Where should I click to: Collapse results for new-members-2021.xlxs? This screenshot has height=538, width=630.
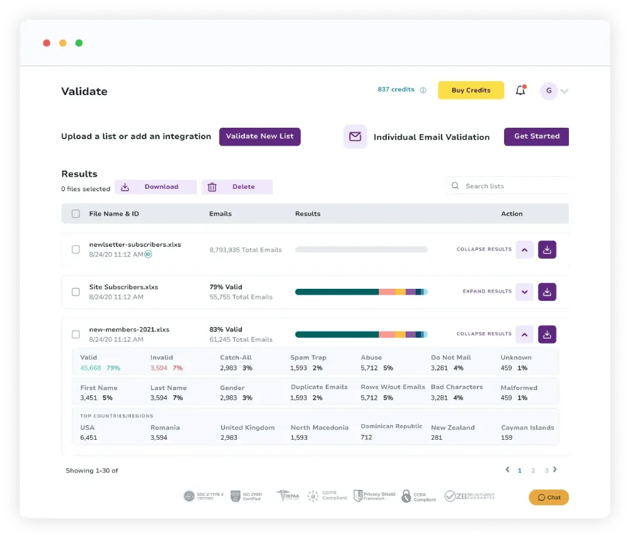[524, 335]
